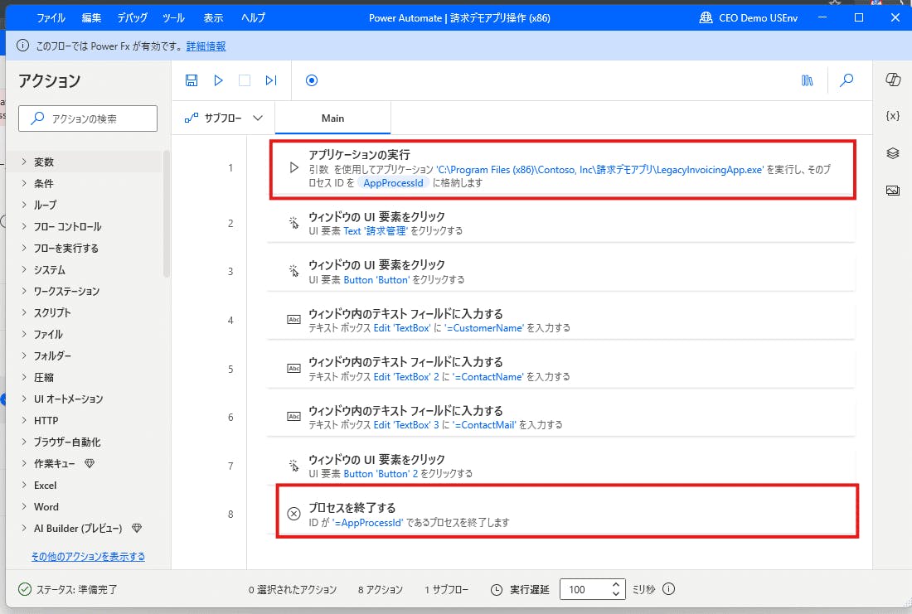Click the info icon next to ミリ秒
Image resolution: width=912 pixels, height=614 pixels.
click(x=669, y=589)
